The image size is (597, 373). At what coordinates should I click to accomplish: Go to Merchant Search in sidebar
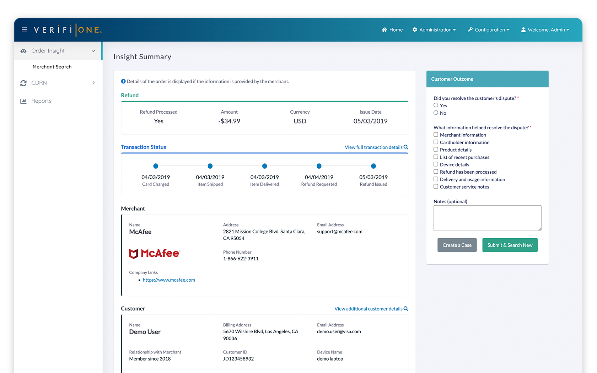[x=52, y=67]
